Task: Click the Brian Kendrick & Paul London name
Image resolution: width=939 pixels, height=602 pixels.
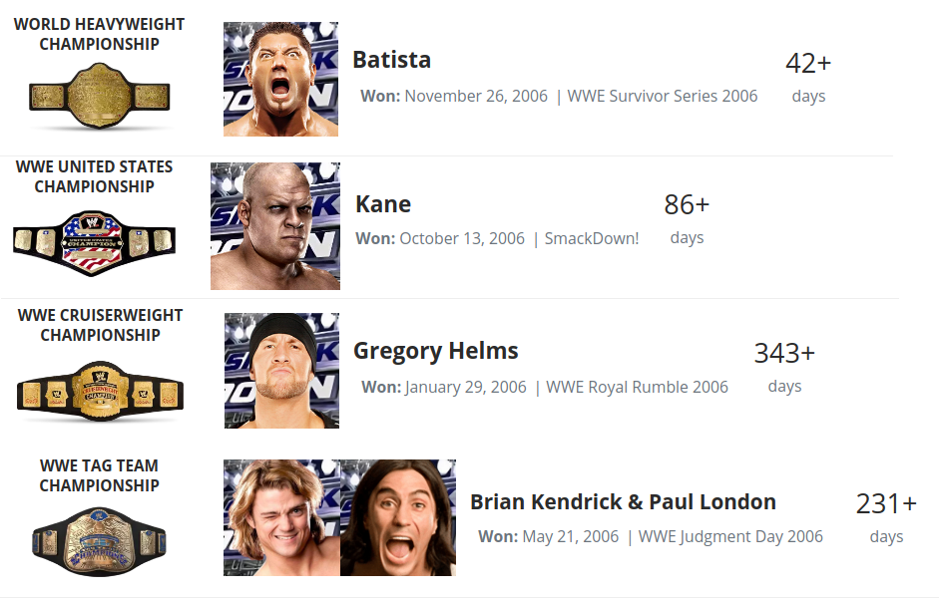Action: (x=623, y=501)
